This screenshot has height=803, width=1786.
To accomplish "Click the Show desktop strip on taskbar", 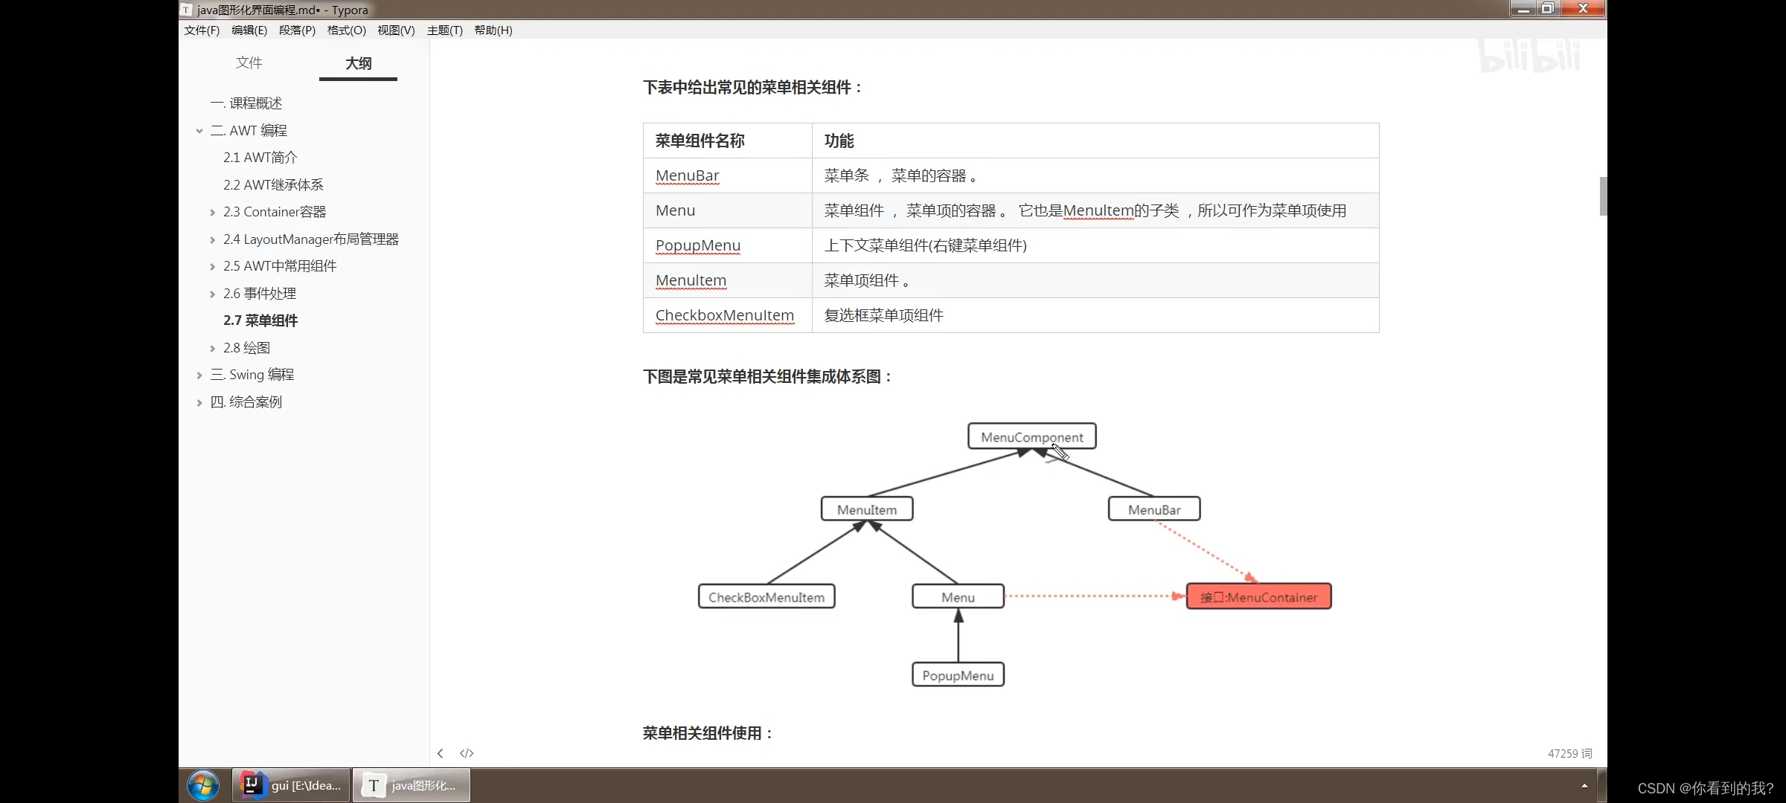I will [1602, 785].
